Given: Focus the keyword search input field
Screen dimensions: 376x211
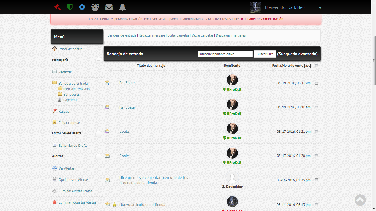Looking at the screenshot, I should [225, 54].
